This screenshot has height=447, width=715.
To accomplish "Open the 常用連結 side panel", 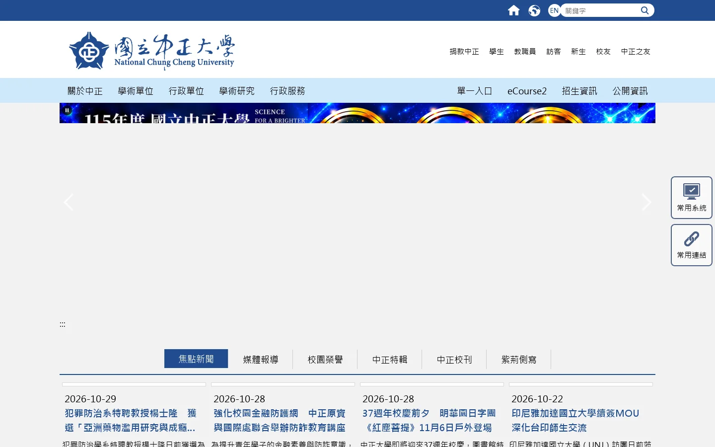I will 692,245.
